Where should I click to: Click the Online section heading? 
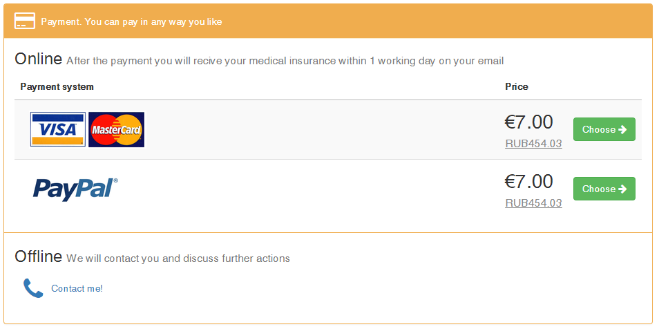pyautogui.click(x=38, y=59)
